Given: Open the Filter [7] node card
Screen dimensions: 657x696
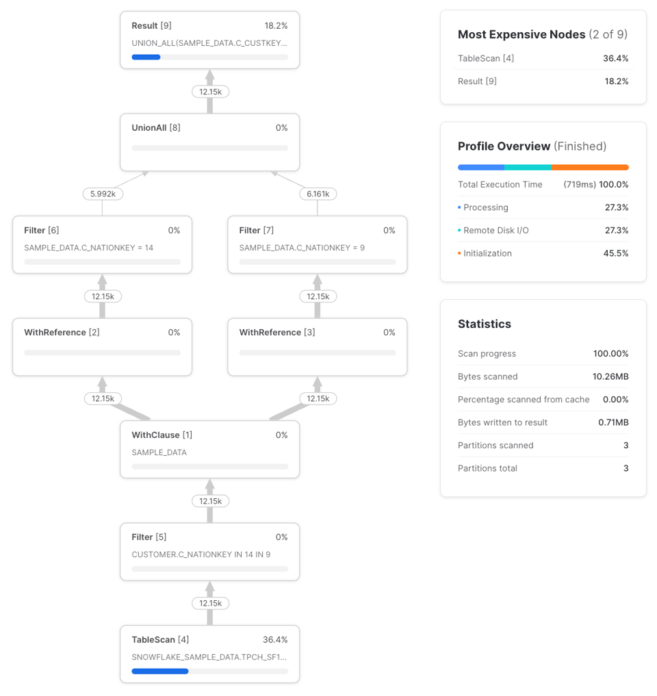Looking at the screenshot, I should pos(317,244).
